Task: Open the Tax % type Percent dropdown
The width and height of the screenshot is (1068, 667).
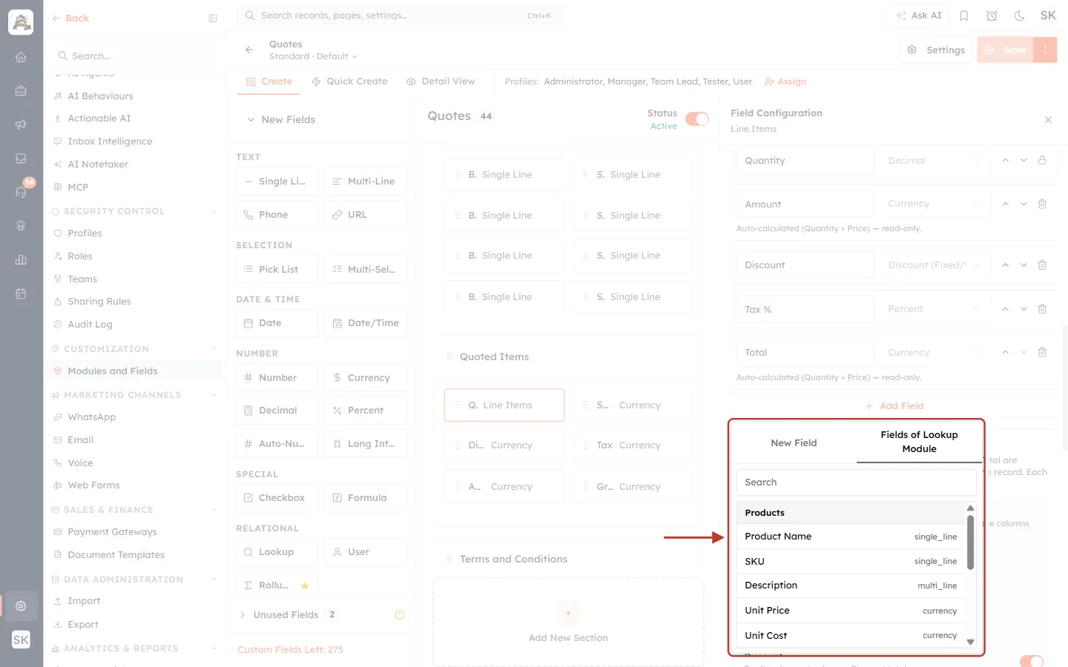Action: point(934,309)
